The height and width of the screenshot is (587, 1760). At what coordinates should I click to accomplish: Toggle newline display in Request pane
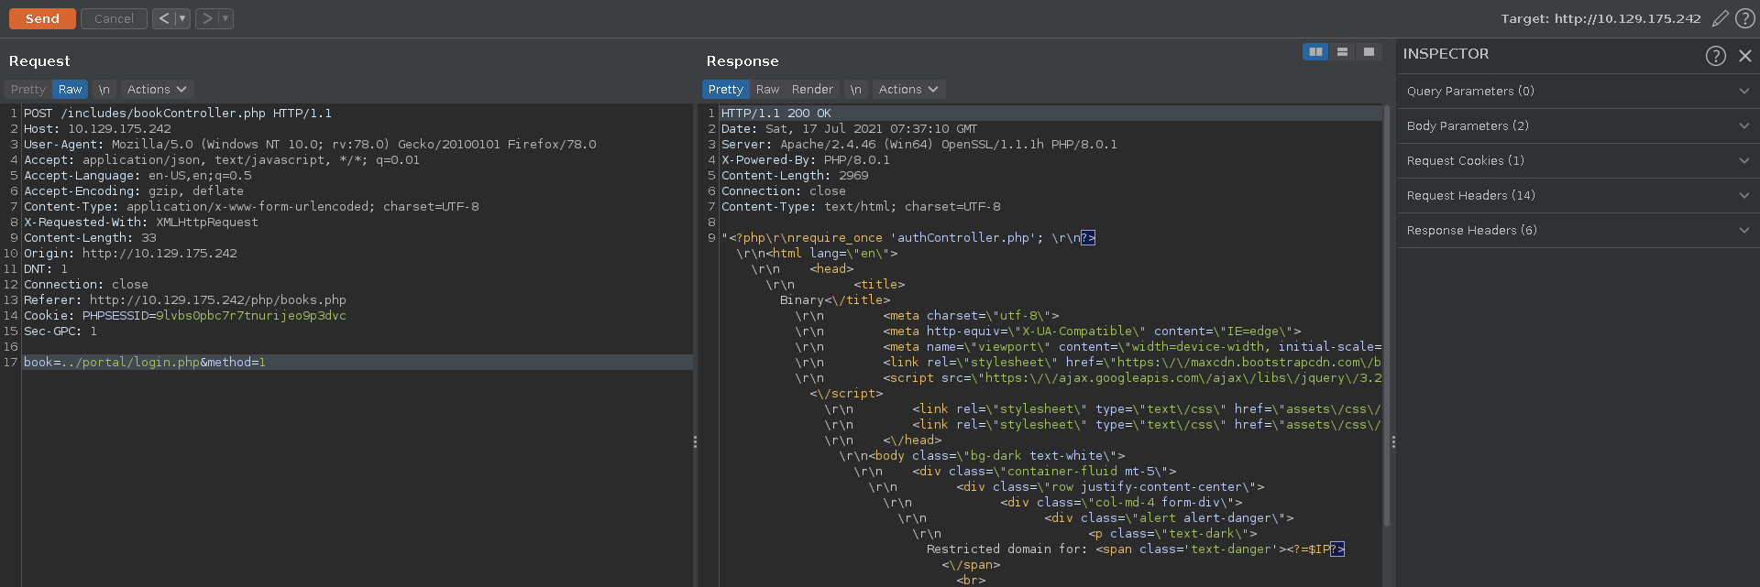[x=104, y=89]
